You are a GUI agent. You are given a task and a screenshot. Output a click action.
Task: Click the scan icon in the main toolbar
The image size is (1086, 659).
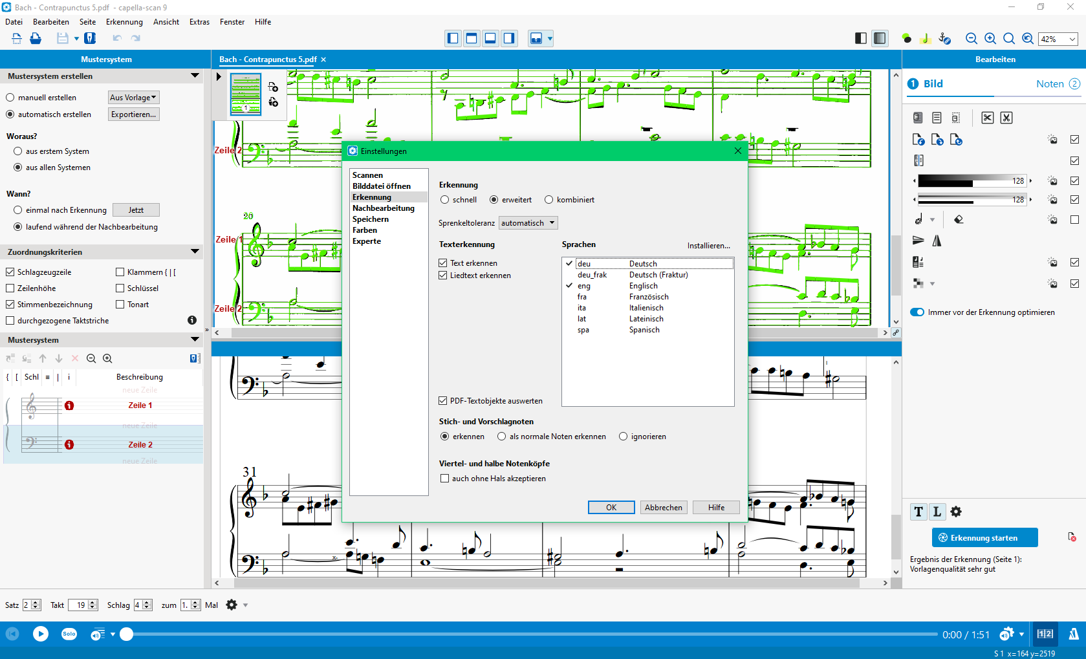click(x=17, y=39)
